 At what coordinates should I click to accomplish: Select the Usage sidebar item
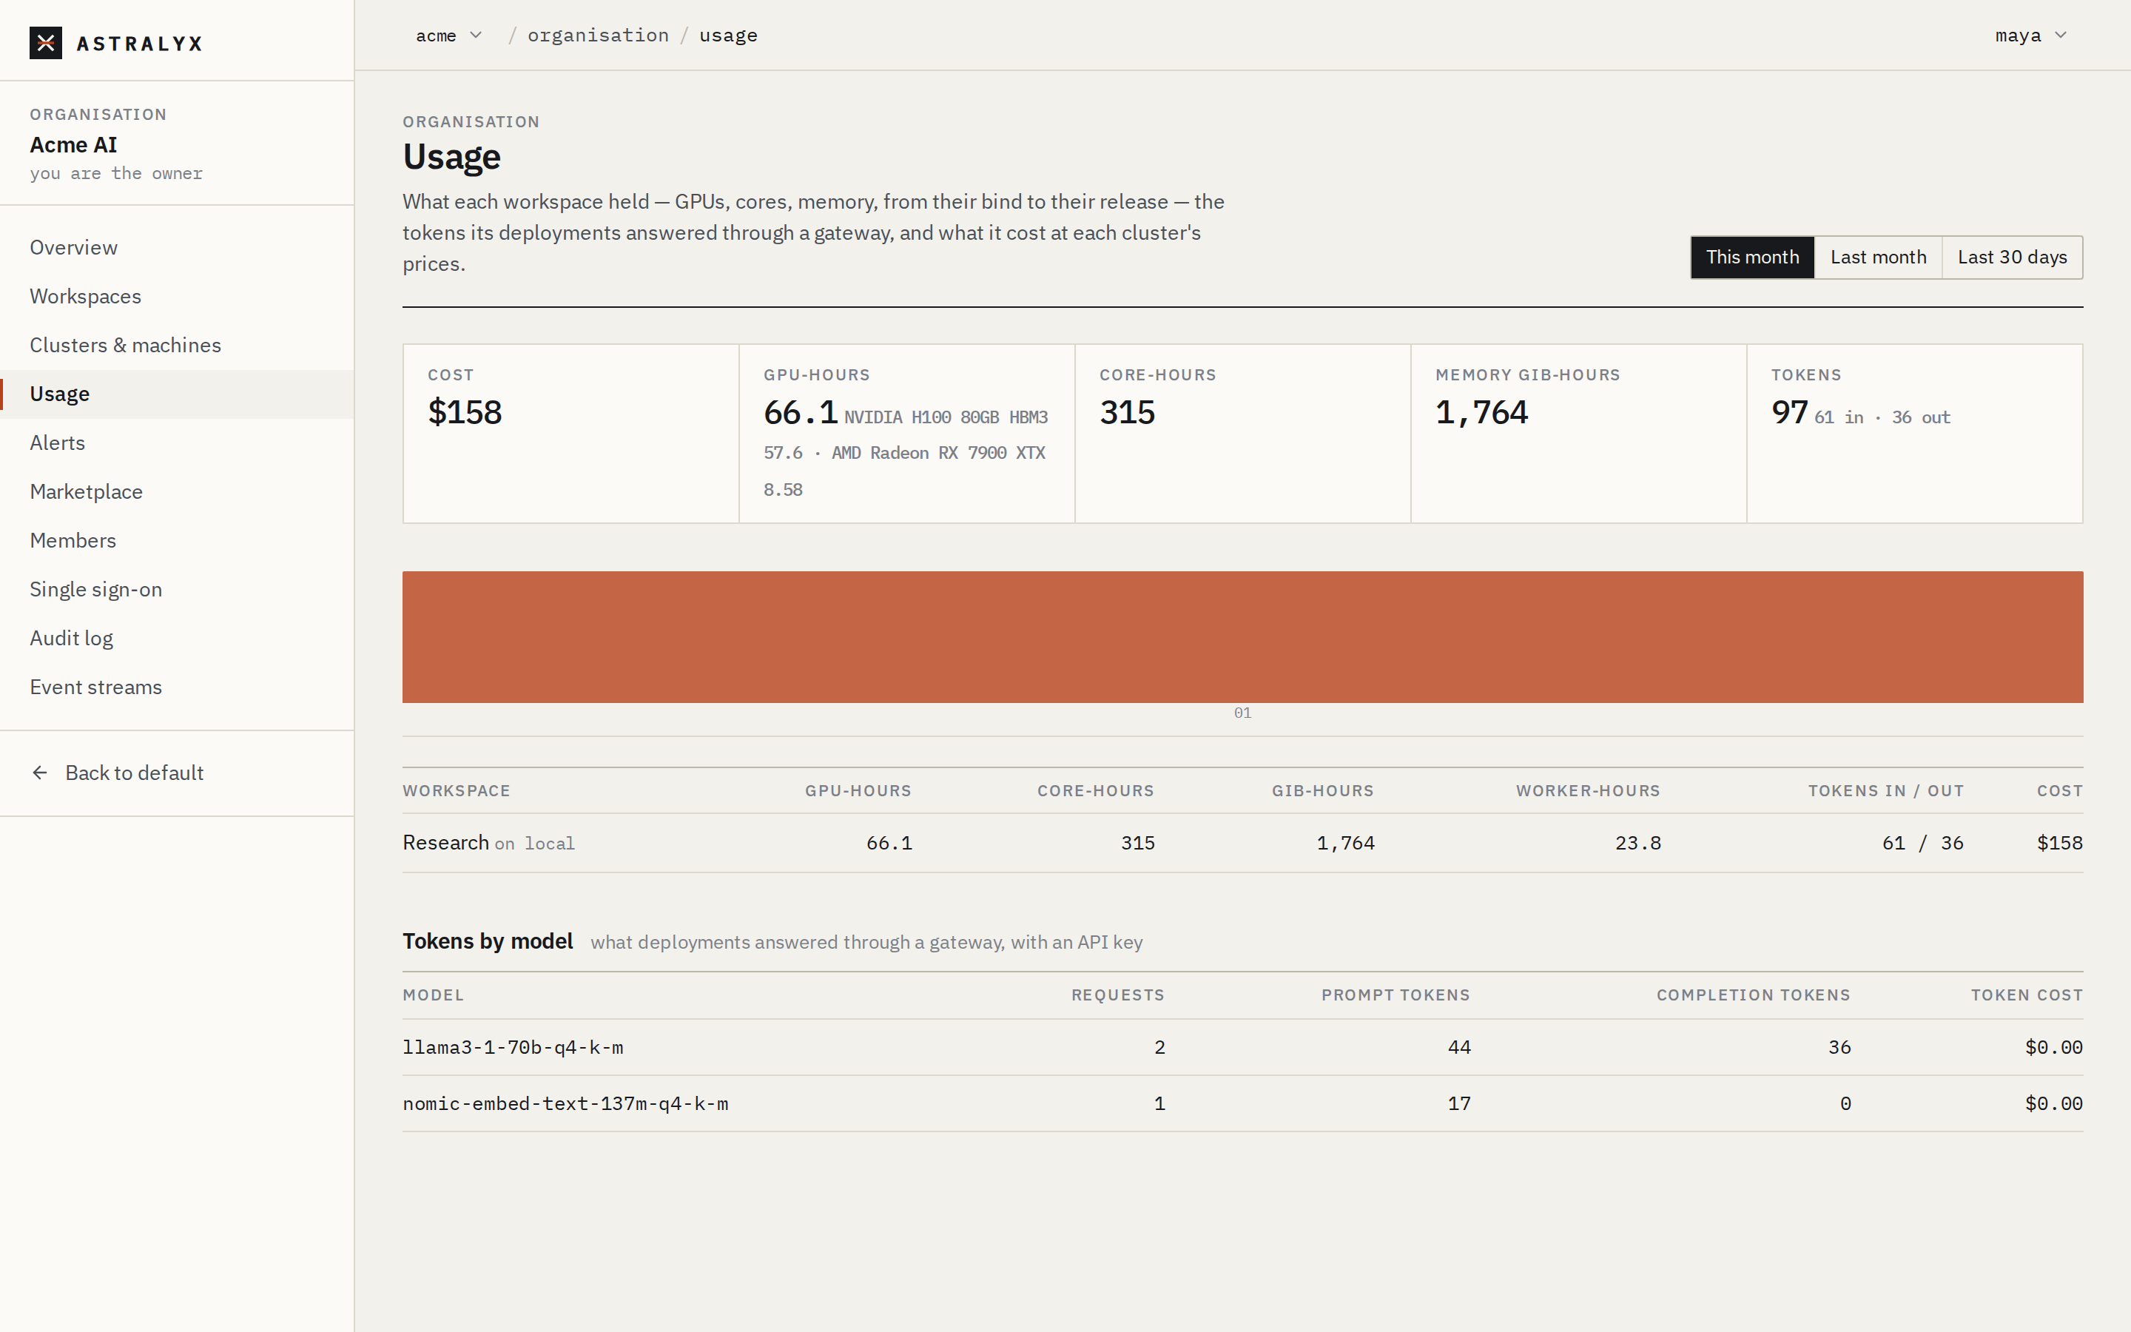[177, 394]
